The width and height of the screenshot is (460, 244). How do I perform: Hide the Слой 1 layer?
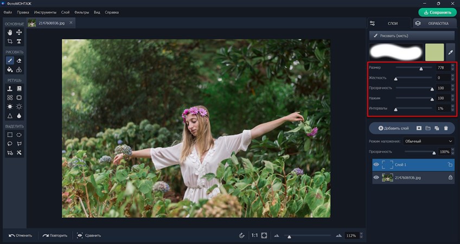point(376,164)
